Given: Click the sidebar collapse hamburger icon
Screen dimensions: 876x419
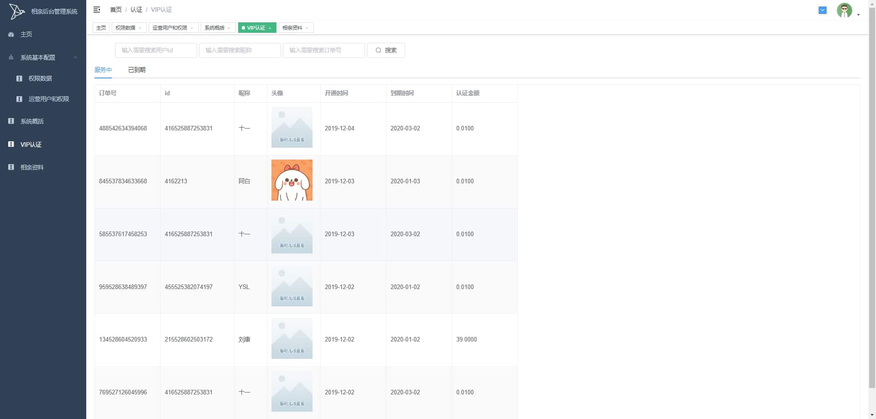Looking at the screenshot, I should (97, 10).
